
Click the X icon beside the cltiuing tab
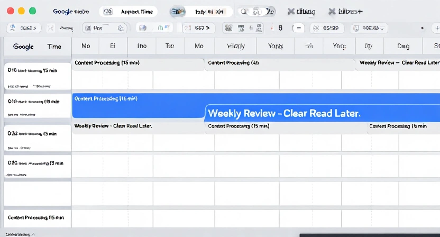point(291,12)
